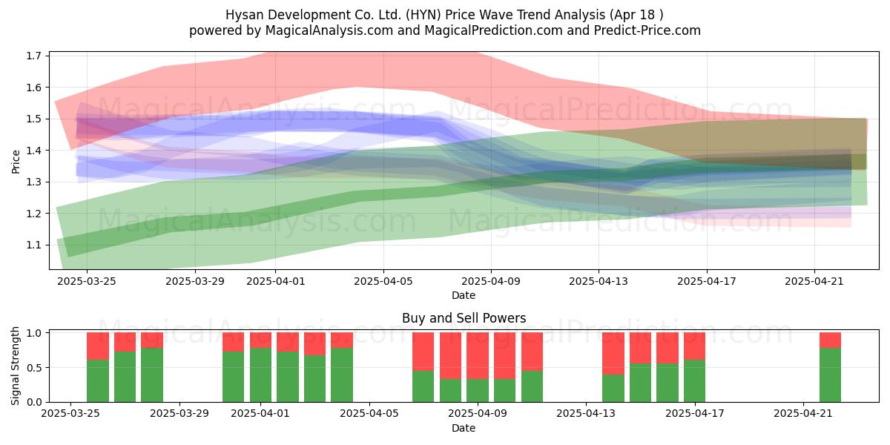Click the 'Signal Strength' y-axis label
This screenshot has width=890, height=445.
pyautogui.click(x=16, y=367)
